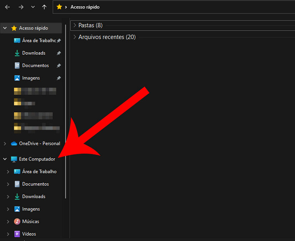Click the navigation pane vertical scrollbar
The height and width of the screenshot is (241, 295).
(x=65, y=111)
